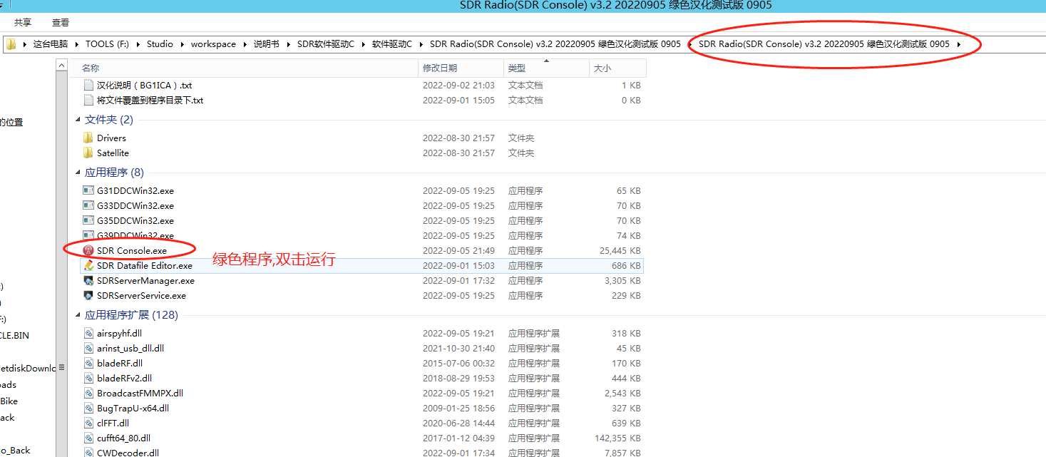Expand breadcrumb arrow after Studio

(x=182, y=44)
